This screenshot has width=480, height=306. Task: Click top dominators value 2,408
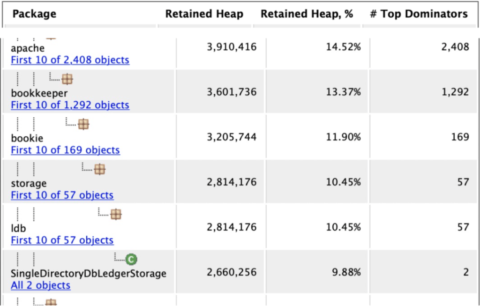tap(455, 47)
